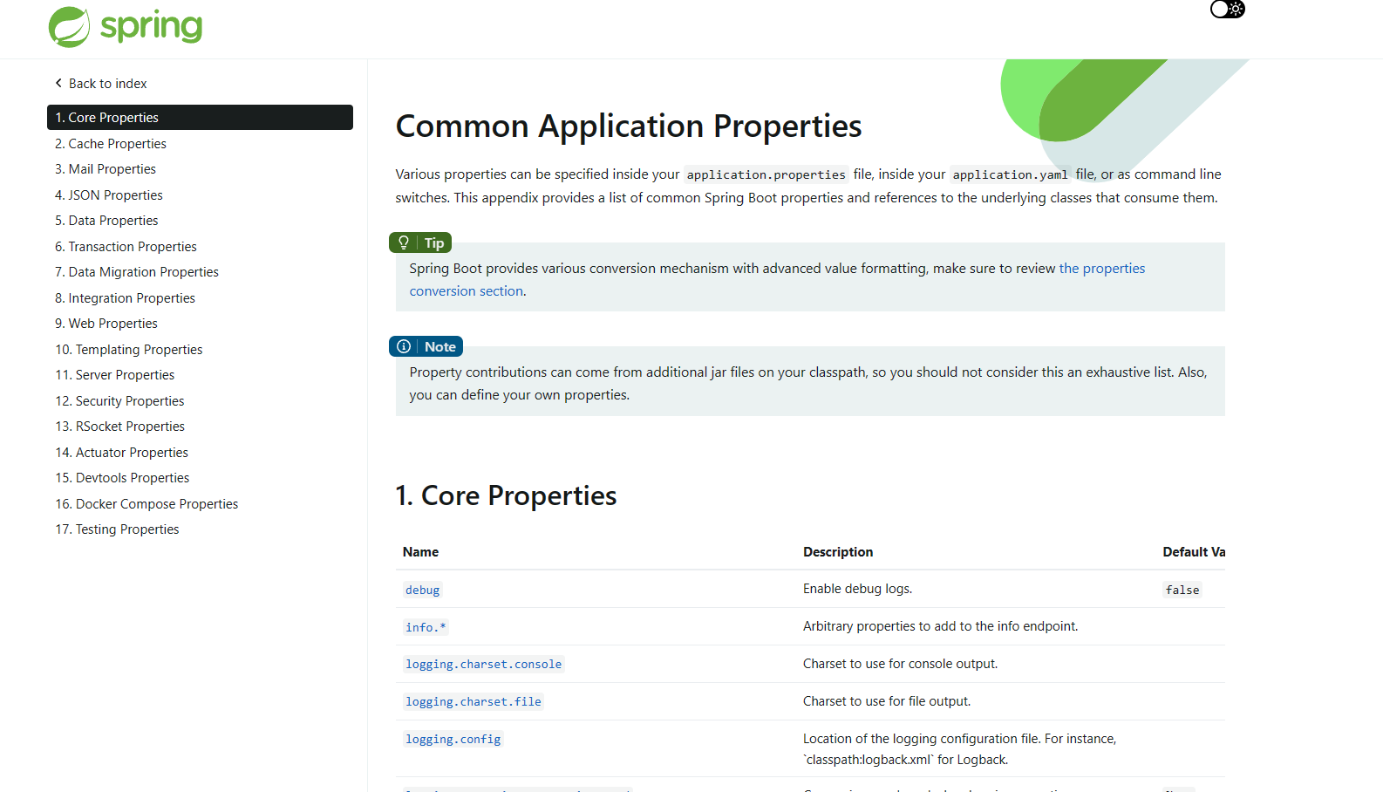The width and height of the screenshot is (1383, 792).
Task: Click 'Arbitrary properties to add' description
Action: click(x=940, y=626)
